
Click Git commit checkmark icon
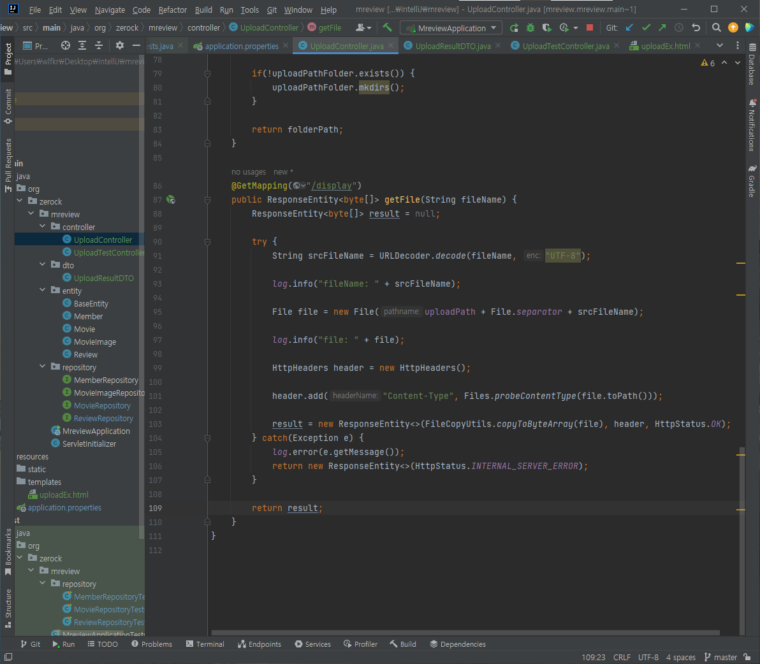tap(646, 27)
